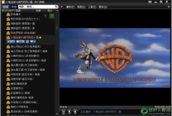Select 欲望都市II non-HD entry

[x=17, y=88]
